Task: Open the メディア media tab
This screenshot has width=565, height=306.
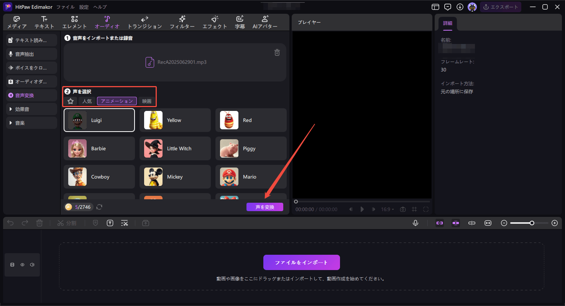Action: (x=17, y=23)
